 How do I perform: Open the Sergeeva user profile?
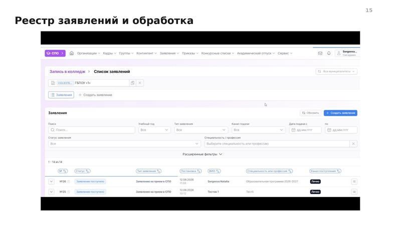pos(347,53)
